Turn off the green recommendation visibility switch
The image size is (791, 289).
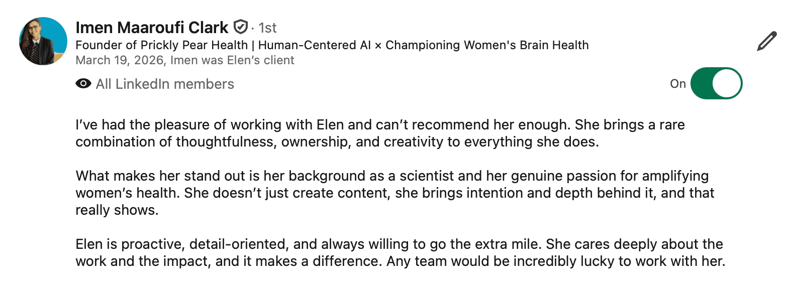coord(716,83)
